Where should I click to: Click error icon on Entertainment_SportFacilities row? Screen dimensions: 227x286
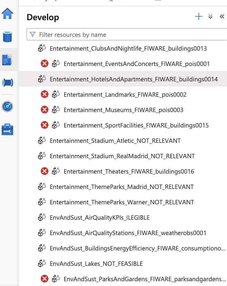(44, 125)
